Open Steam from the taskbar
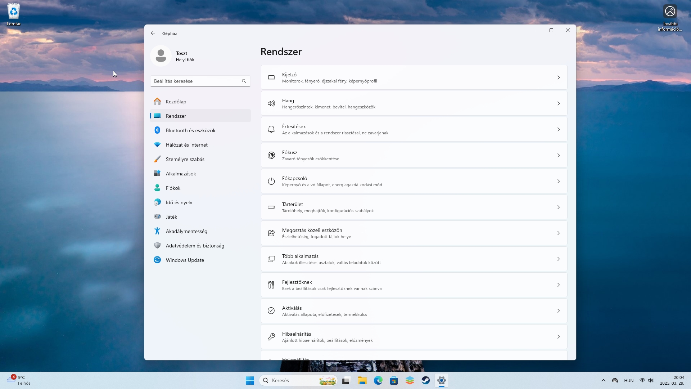 click(426, 380)
